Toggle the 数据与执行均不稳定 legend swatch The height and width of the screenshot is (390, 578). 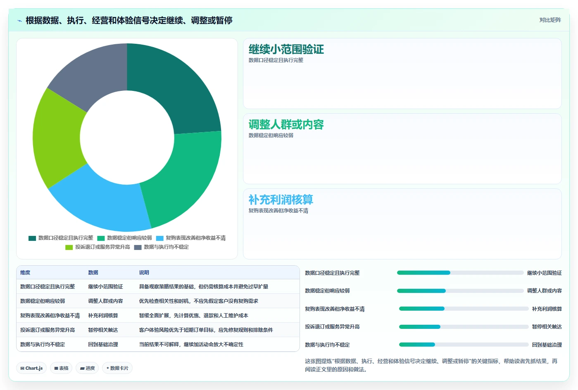pyautogui.click(x=138, y=247)
